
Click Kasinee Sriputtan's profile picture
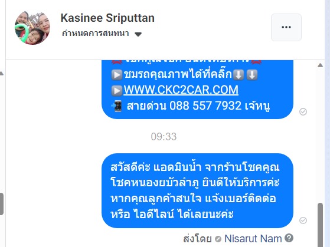(x=32, y=28)
